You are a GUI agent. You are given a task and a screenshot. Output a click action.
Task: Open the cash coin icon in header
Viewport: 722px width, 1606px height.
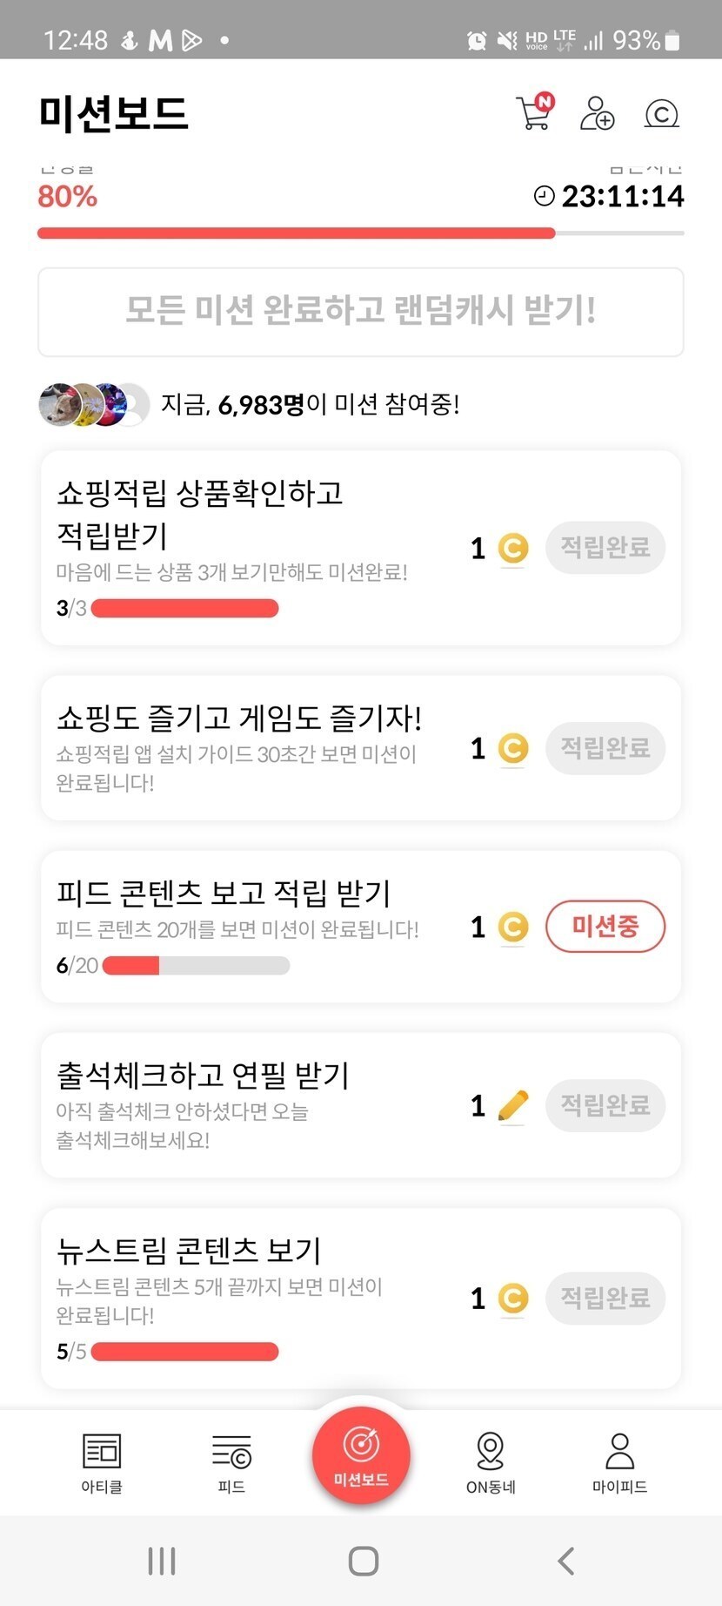tap(661, 113)
